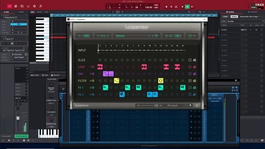Toggle the first empty SLICE step
Viewport: 265px width, 149px height.
(100, 60)
